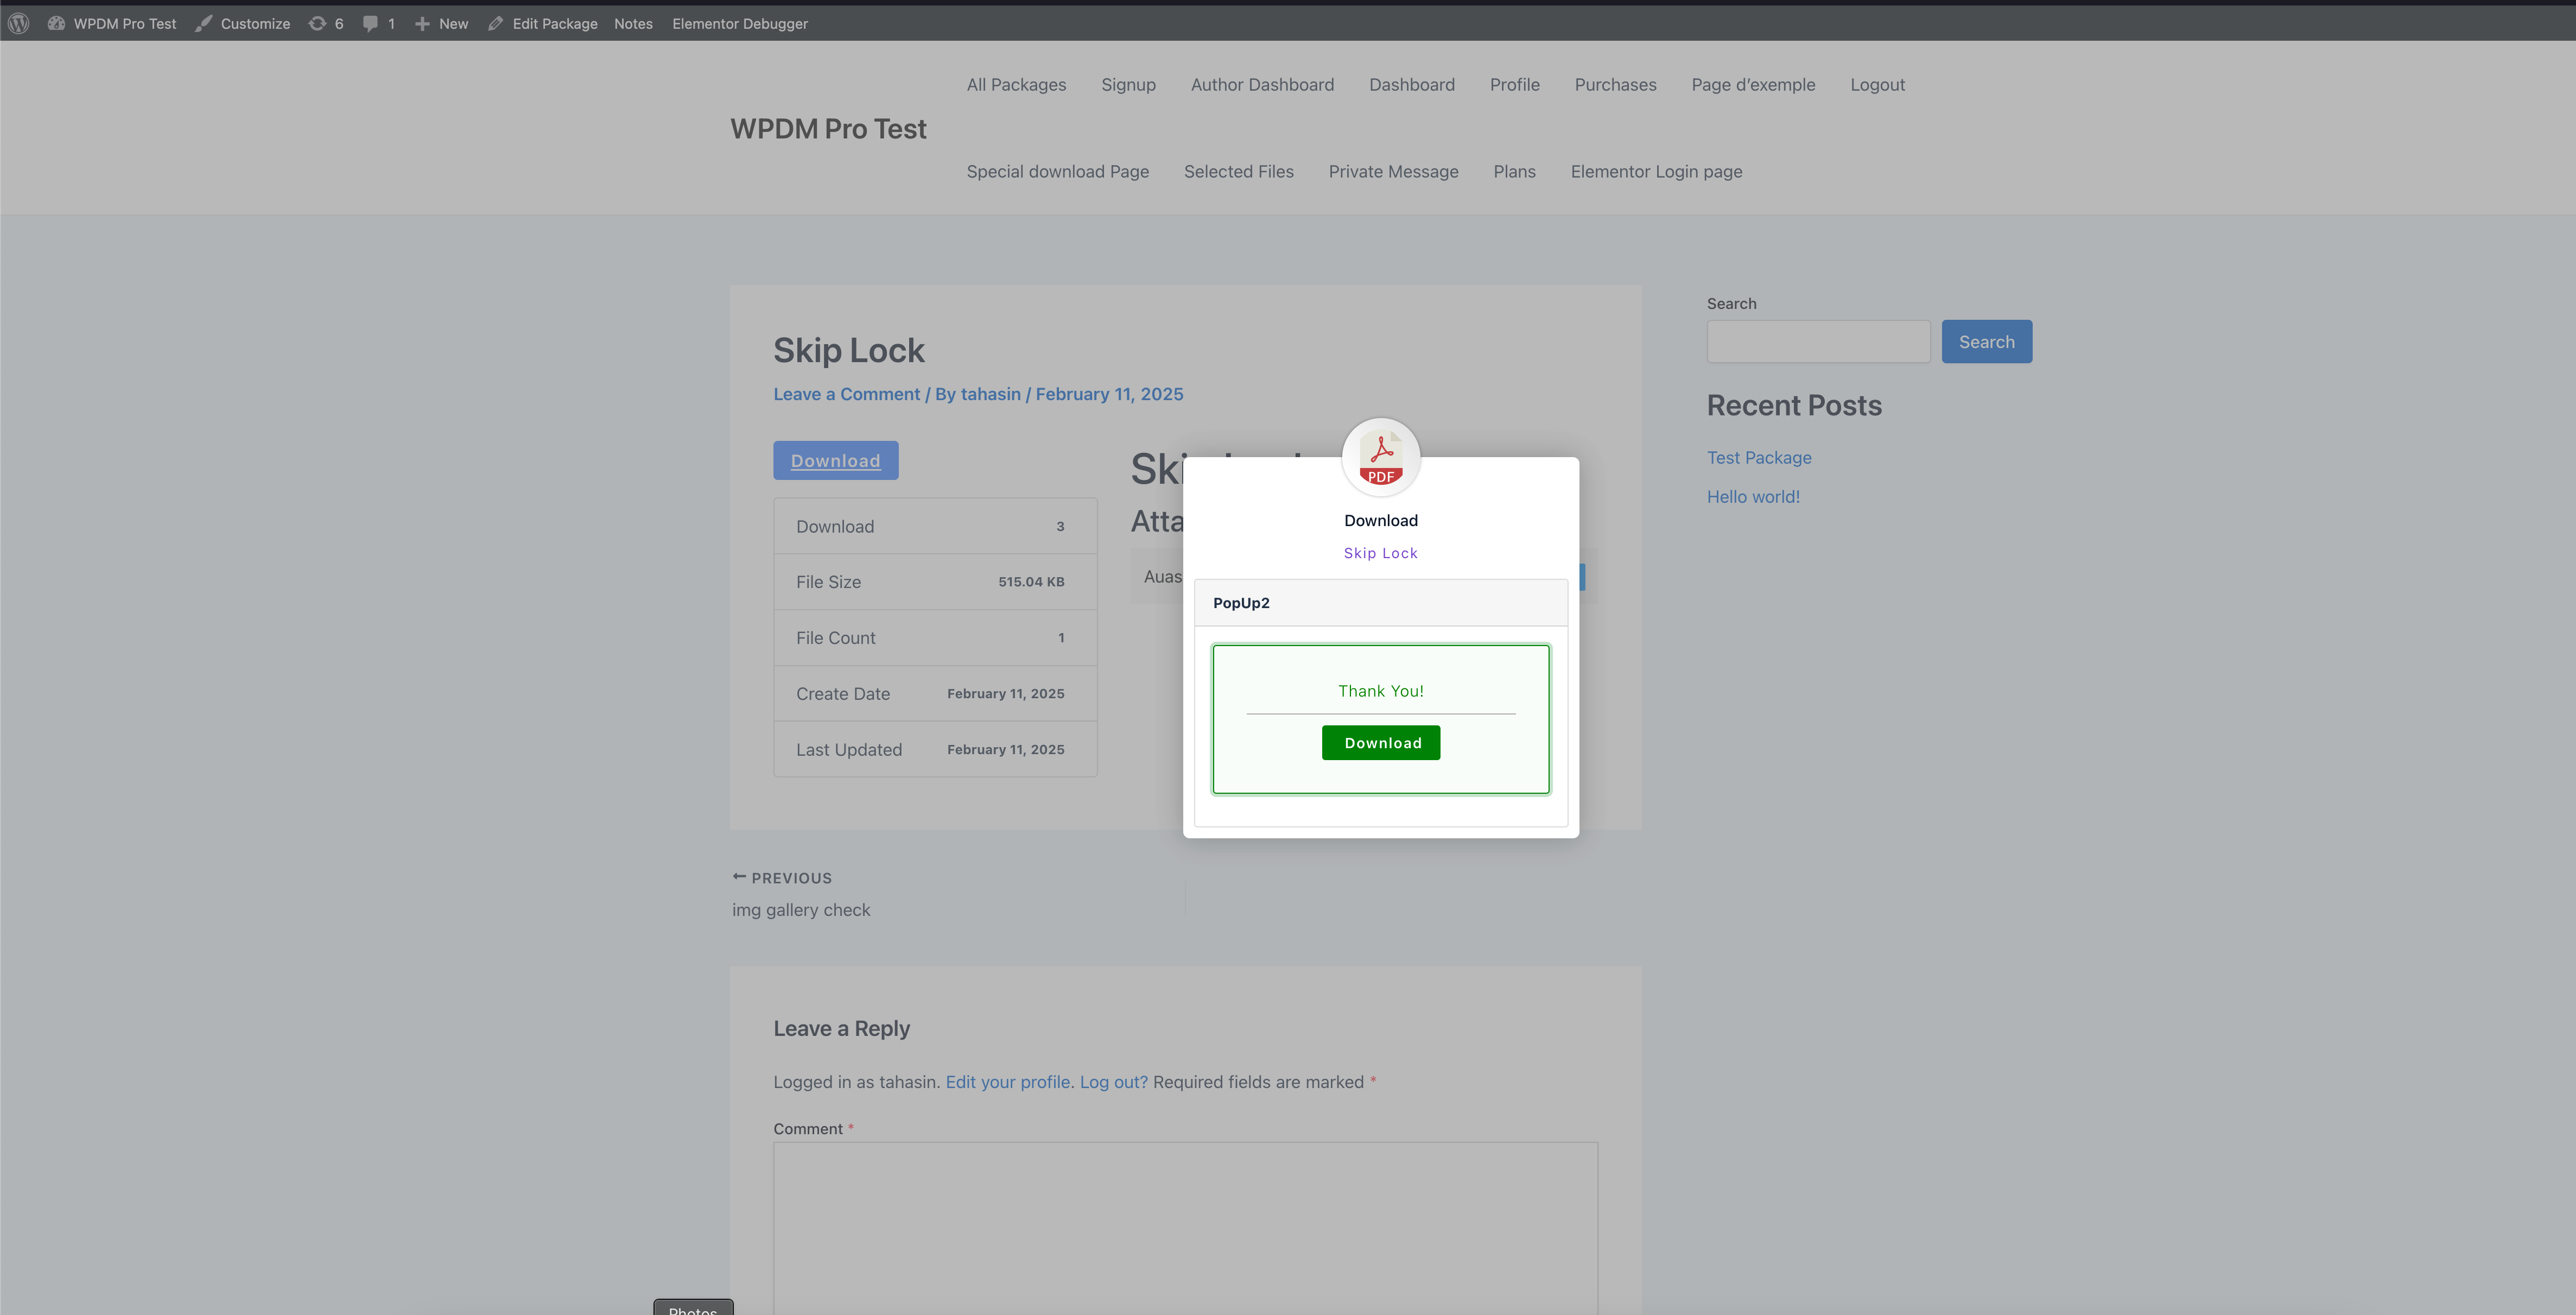This screenshot has height=1315, width=2576.
Task: Open the Customize option in admin bar
Action: [243, 23]
